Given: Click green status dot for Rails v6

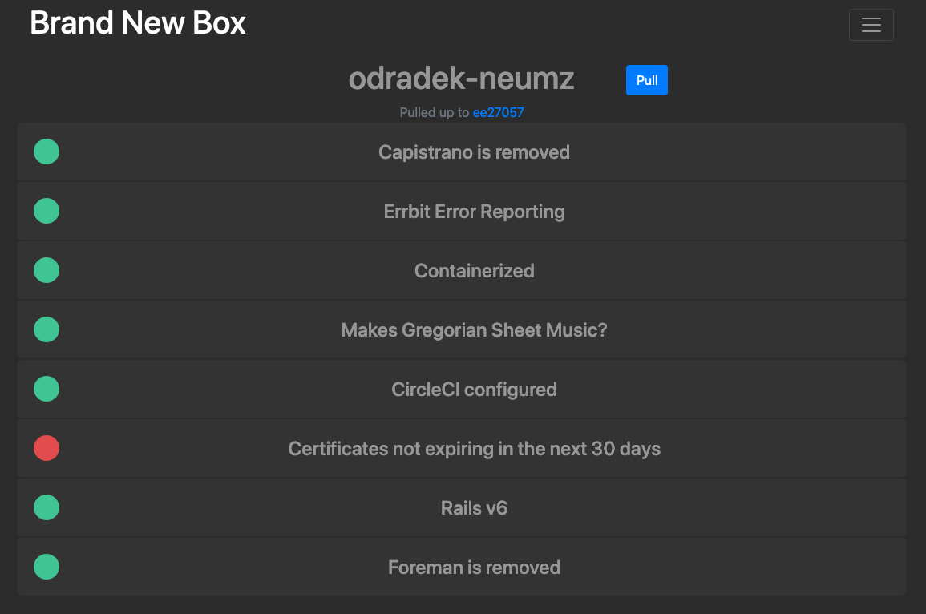Looking at the screenshot, I should pyautogui.click(x=47, y=507).
